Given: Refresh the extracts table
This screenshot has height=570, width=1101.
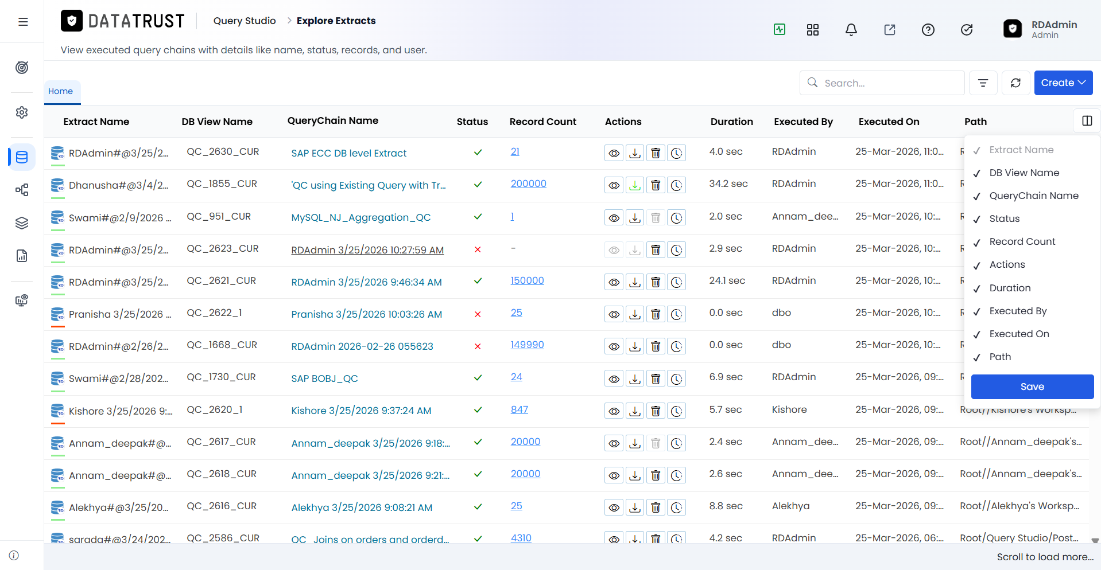Looking at the screenshot, I should coord(1016,83).
